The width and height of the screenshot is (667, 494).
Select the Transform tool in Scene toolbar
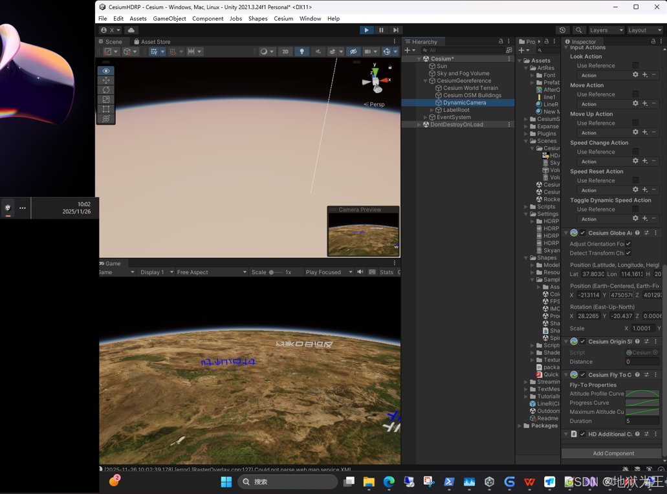[x=106, y=118]
